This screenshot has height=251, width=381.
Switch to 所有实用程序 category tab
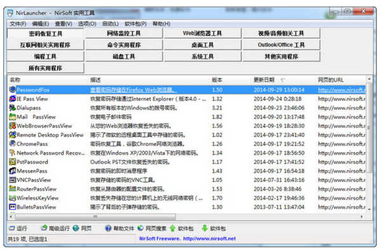46,68
